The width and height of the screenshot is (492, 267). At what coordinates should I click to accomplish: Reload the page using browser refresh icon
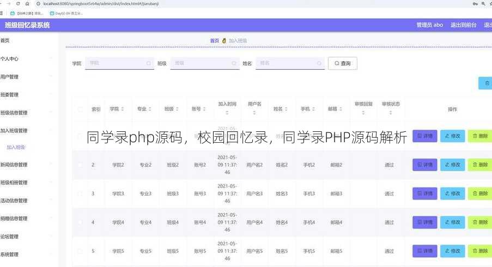18,4
